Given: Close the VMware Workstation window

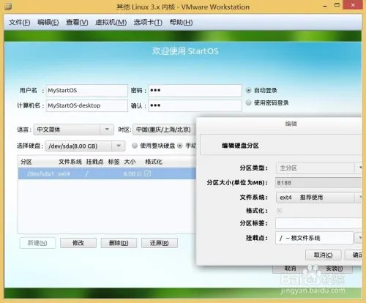Looking at the screenshot, I should coord(353,5).
